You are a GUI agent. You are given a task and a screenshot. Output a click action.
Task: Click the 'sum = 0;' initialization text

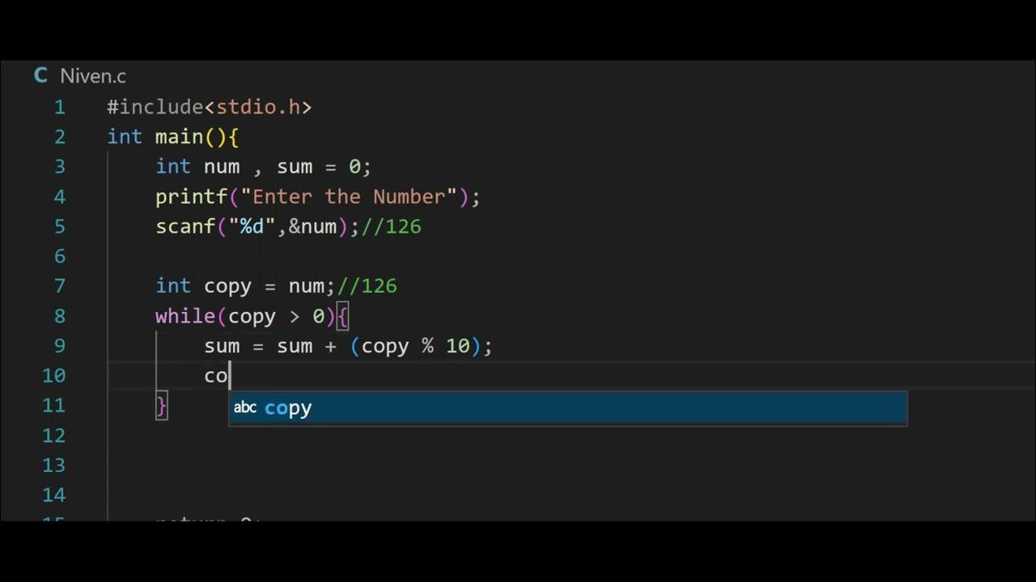tap(324, 167)
